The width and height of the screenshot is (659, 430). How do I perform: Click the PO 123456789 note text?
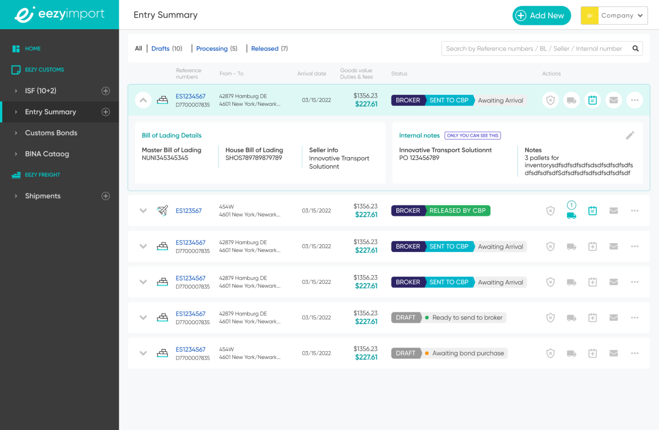(419, 158)
